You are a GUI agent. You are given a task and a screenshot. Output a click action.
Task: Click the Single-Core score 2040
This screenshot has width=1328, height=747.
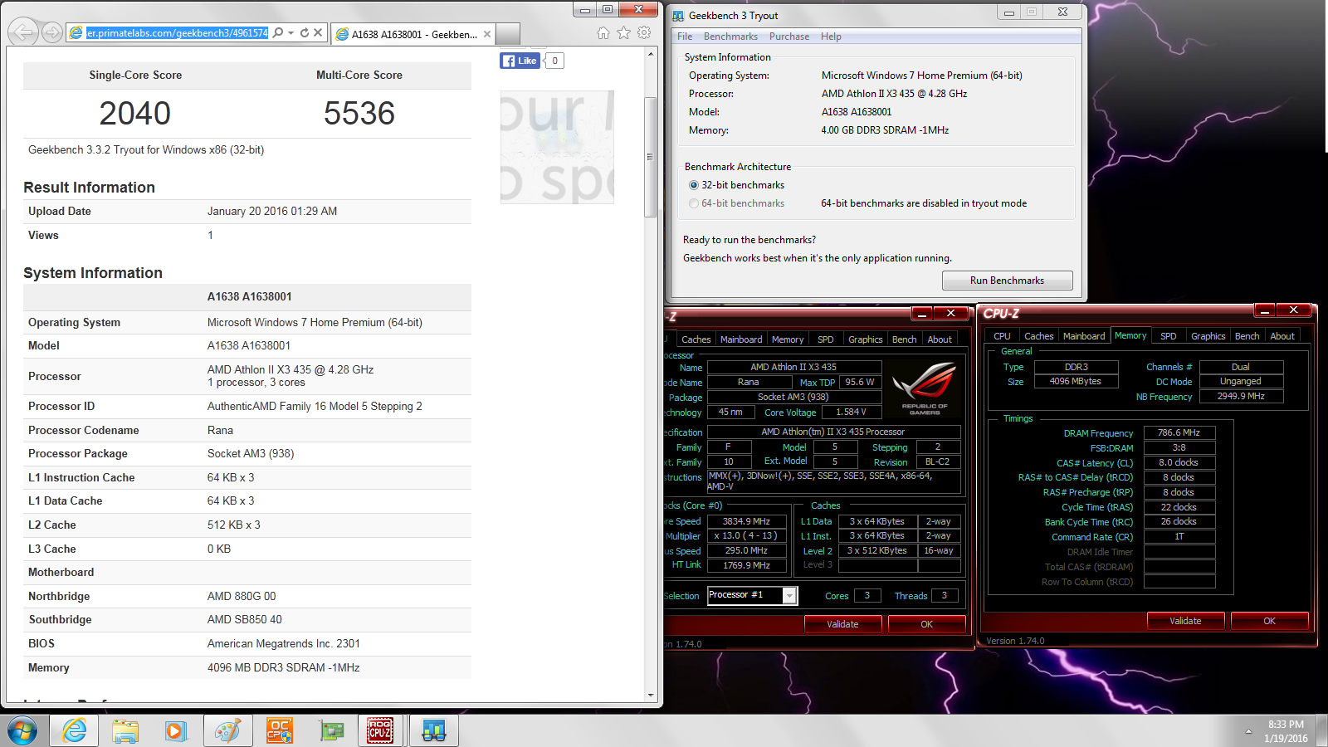(135, 114)
